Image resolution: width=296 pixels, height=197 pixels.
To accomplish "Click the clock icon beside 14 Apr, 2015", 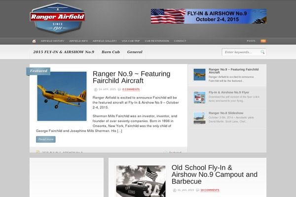I will (96, 89).
